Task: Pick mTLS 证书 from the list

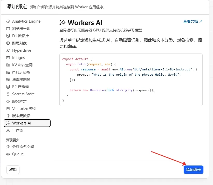Action: (x=21, y=72)
